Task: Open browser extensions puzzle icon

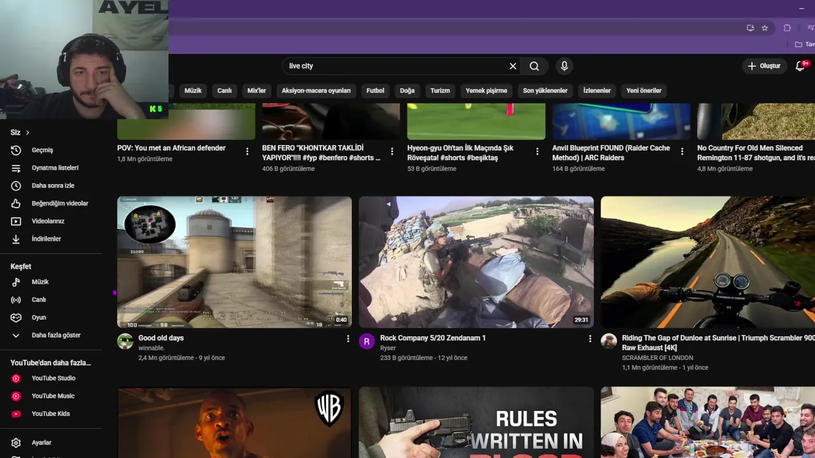Action: 787,28
